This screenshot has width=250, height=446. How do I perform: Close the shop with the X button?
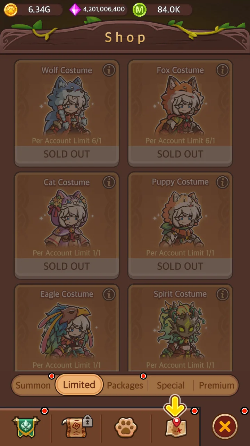[225, 427]
